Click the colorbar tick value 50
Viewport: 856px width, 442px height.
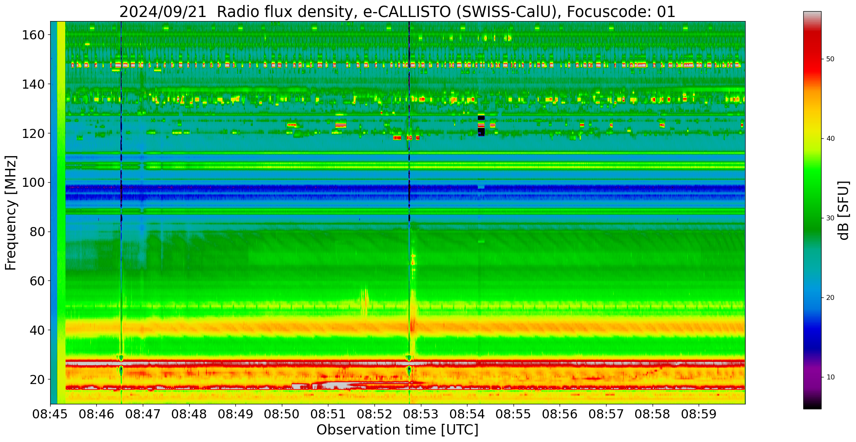point(830,59)
